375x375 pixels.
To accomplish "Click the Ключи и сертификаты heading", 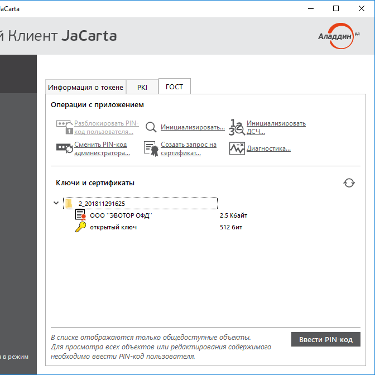I will click(95, 183).
